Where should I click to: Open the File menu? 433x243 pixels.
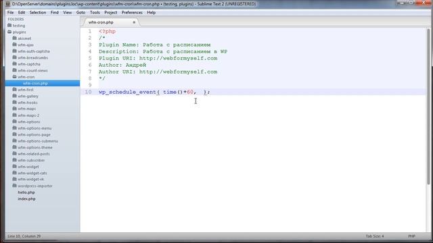click(x=11, y=12)
